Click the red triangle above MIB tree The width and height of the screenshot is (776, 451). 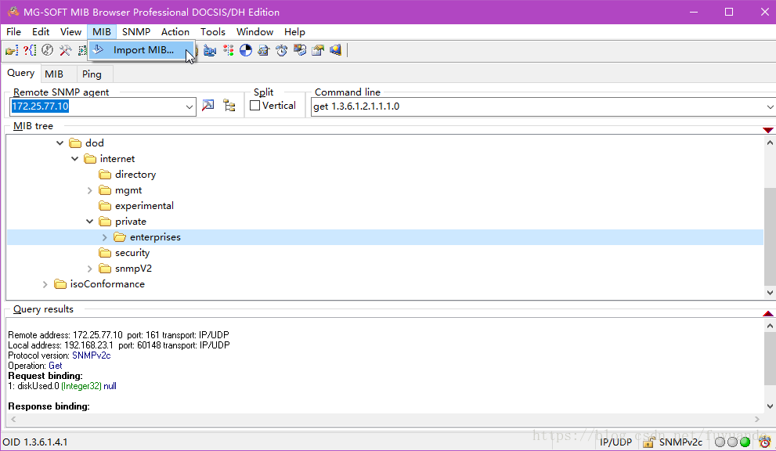point(768,130)
